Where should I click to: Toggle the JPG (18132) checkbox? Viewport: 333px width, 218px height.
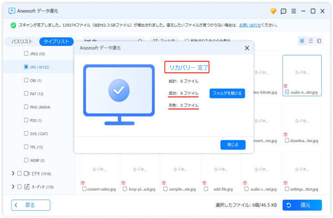[26, 67]
